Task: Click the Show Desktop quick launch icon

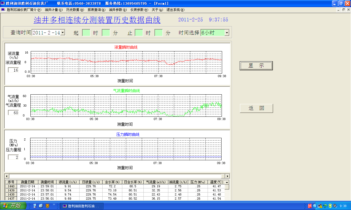Action: 35,206
